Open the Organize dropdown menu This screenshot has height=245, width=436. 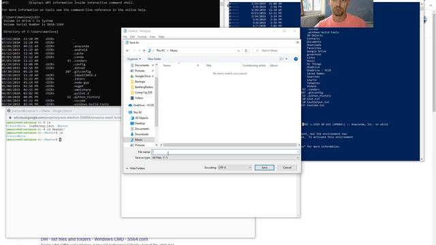point(134,59)
